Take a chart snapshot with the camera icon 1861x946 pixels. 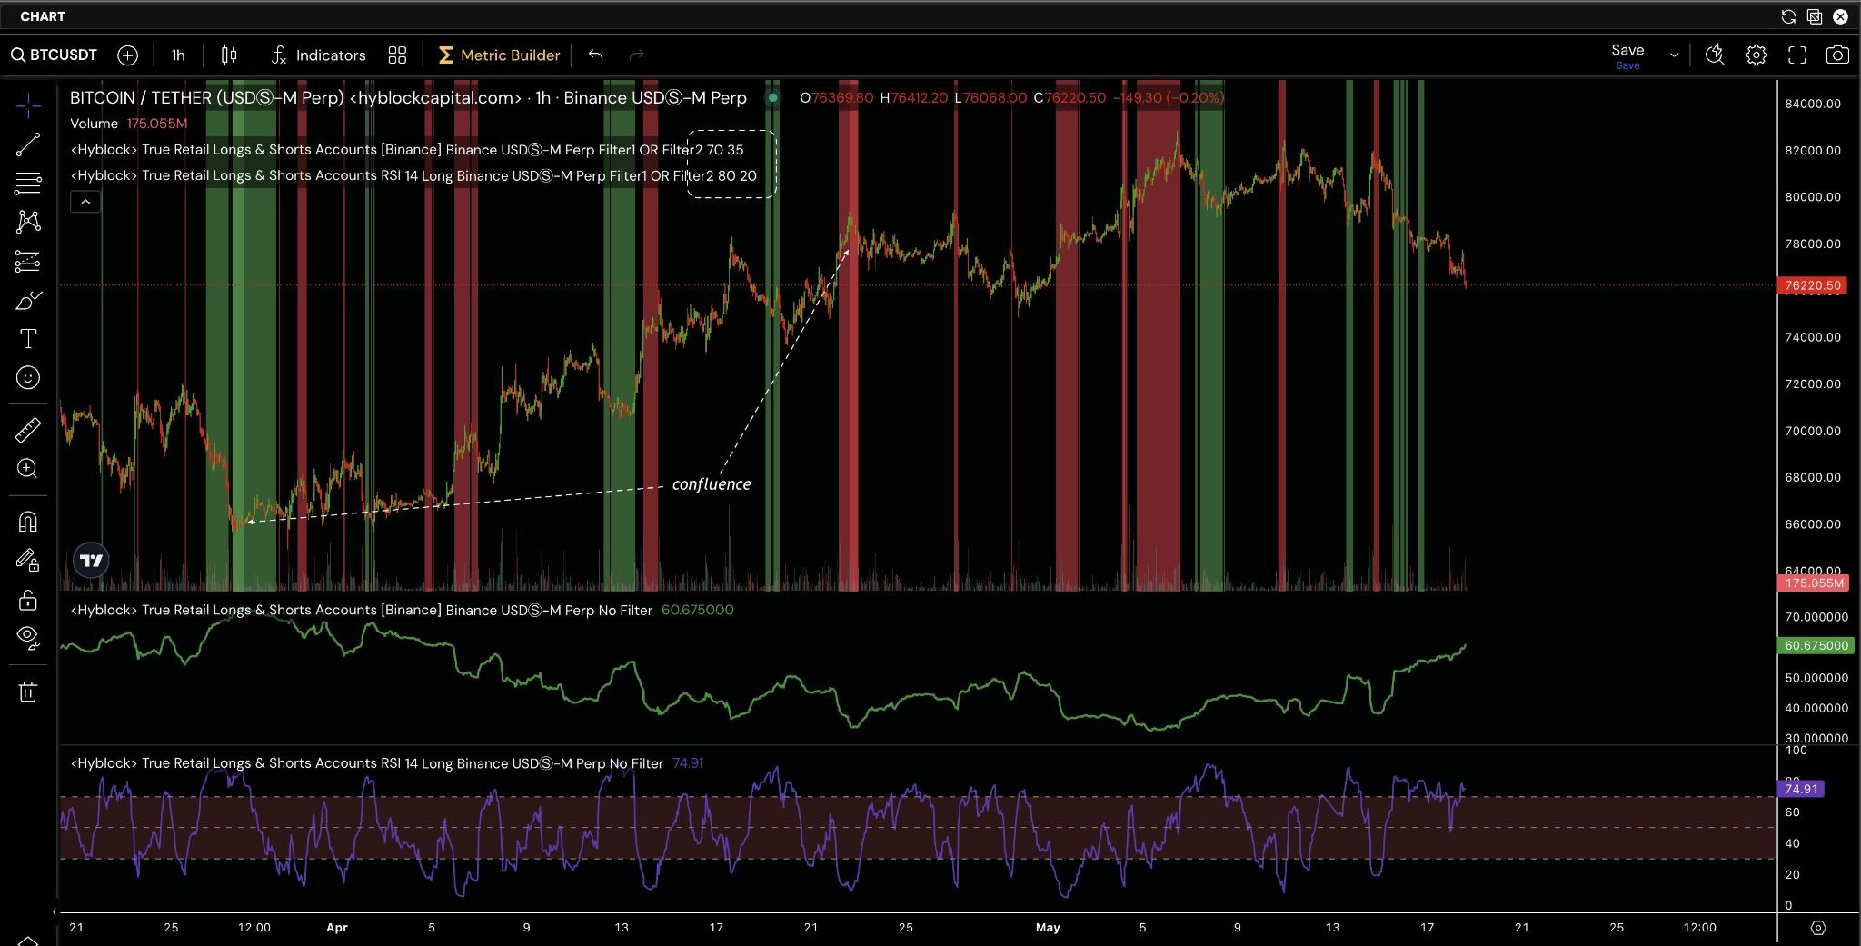[1837, 55]
